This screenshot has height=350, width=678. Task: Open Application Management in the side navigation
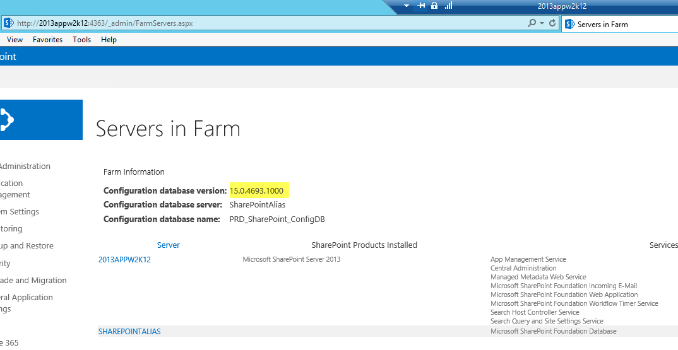coord(15,189)
